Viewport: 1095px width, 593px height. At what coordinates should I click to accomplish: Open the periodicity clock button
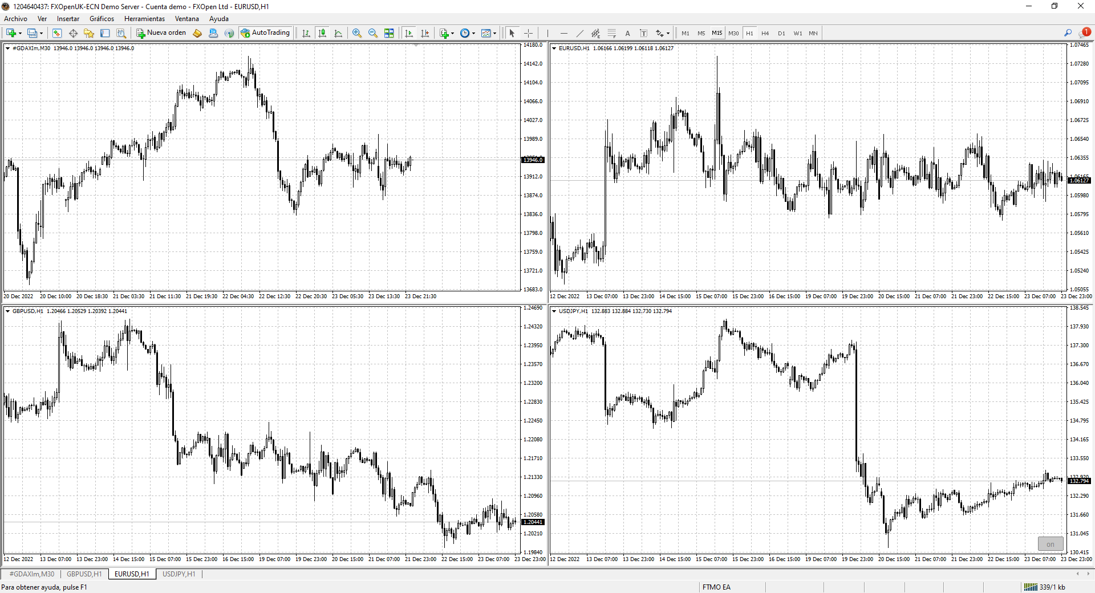click(x=465, y=33)
